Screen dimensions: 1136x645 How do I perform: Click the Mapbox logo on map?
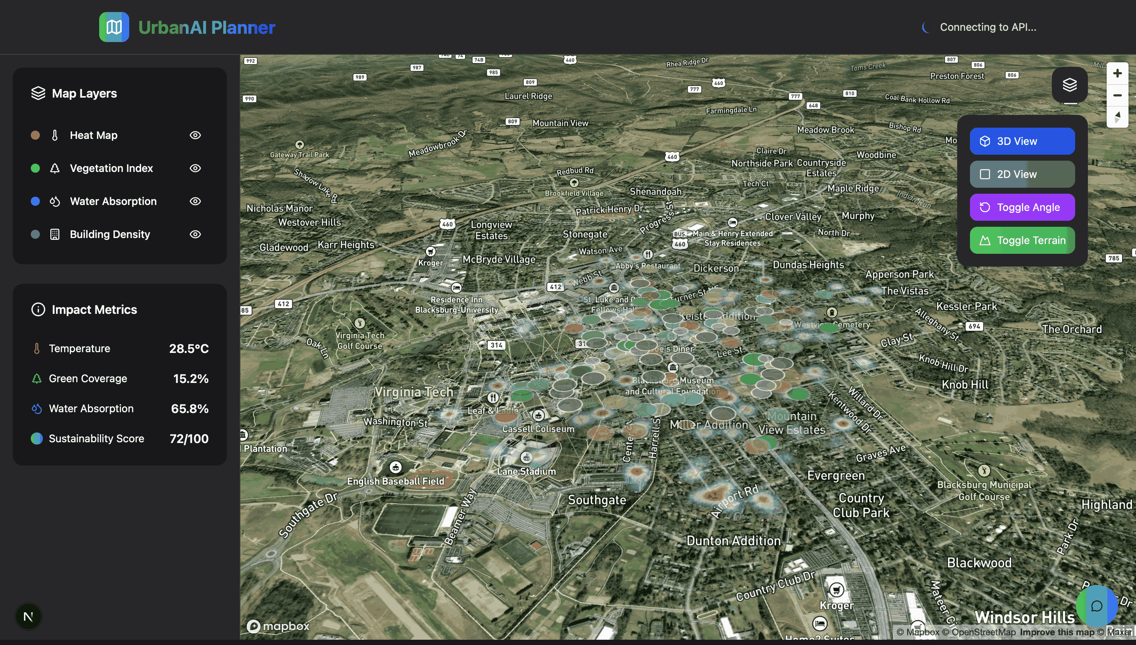[x=278, y=626]
